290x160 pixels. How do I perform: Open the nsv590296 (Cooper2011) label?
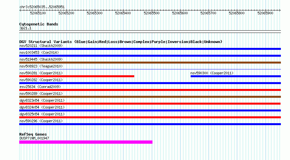[41, 121]
